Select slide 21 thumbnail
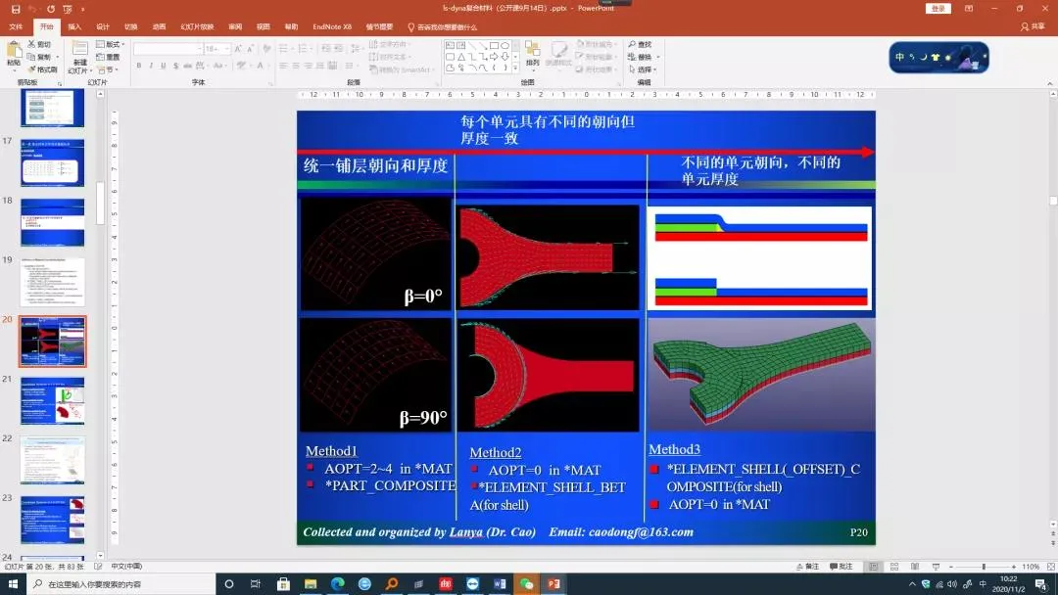This screenshot has height=595, width=1058. (53, 401)
